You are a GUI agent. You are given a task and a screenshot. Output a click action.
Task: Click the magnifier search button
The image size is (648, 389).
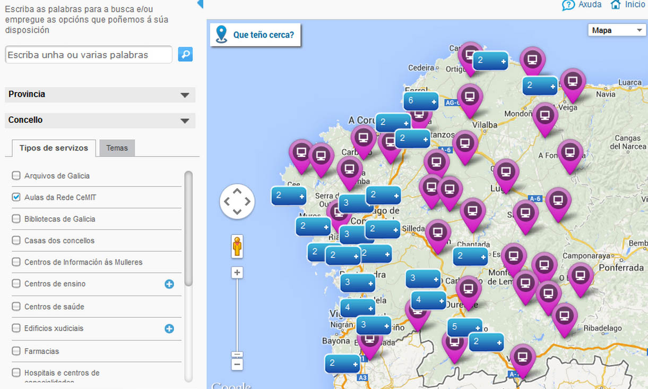(185, 54)
